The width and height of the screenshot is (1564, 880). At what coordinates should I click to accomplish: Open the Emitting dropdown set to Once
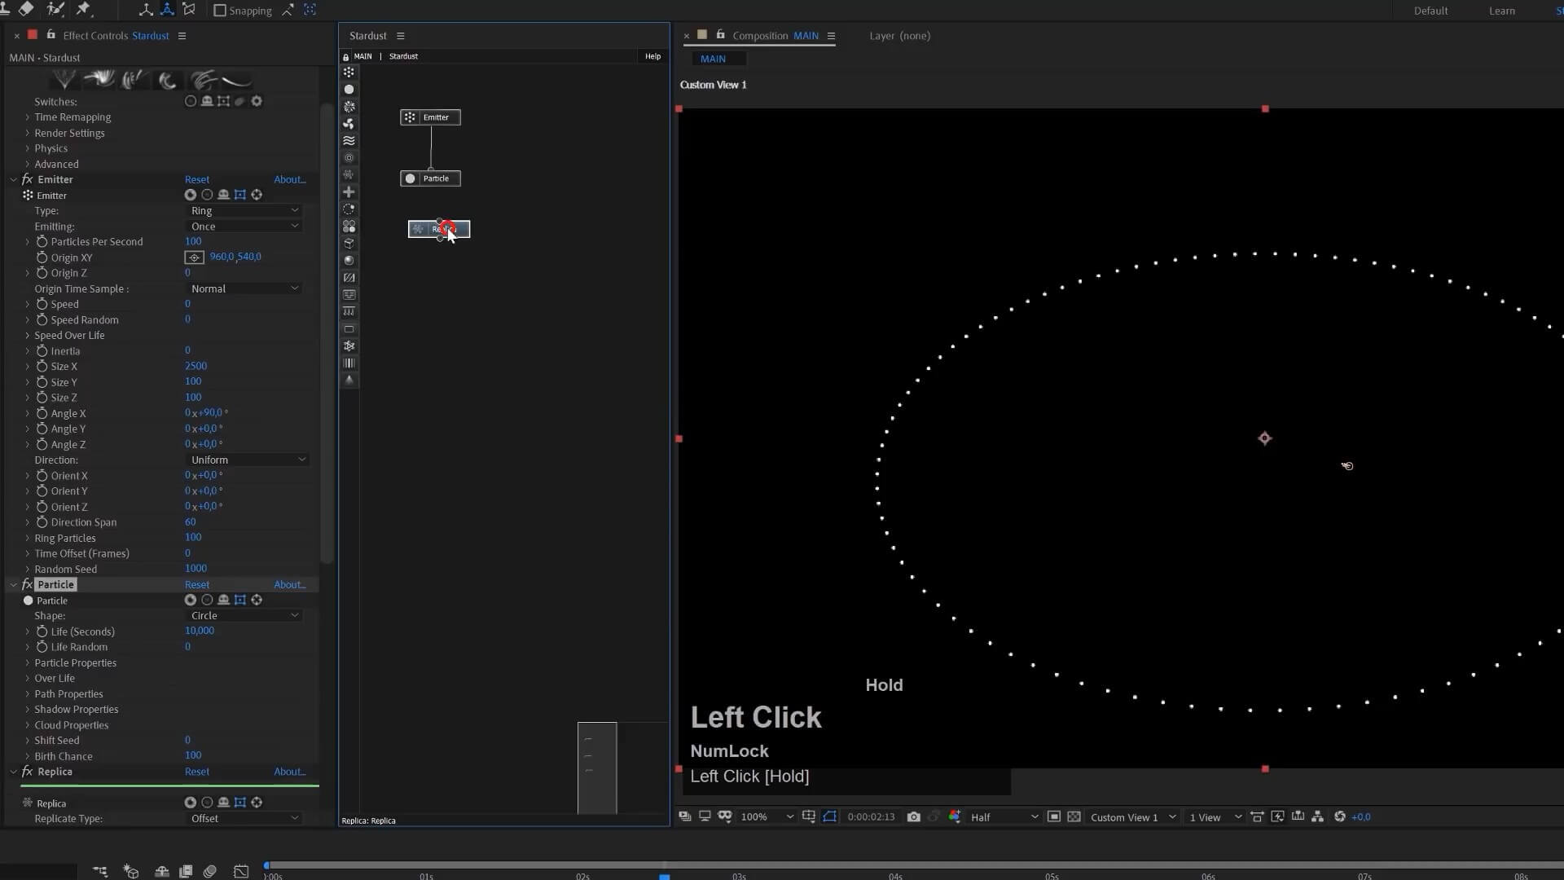click(x=244, y=227)
